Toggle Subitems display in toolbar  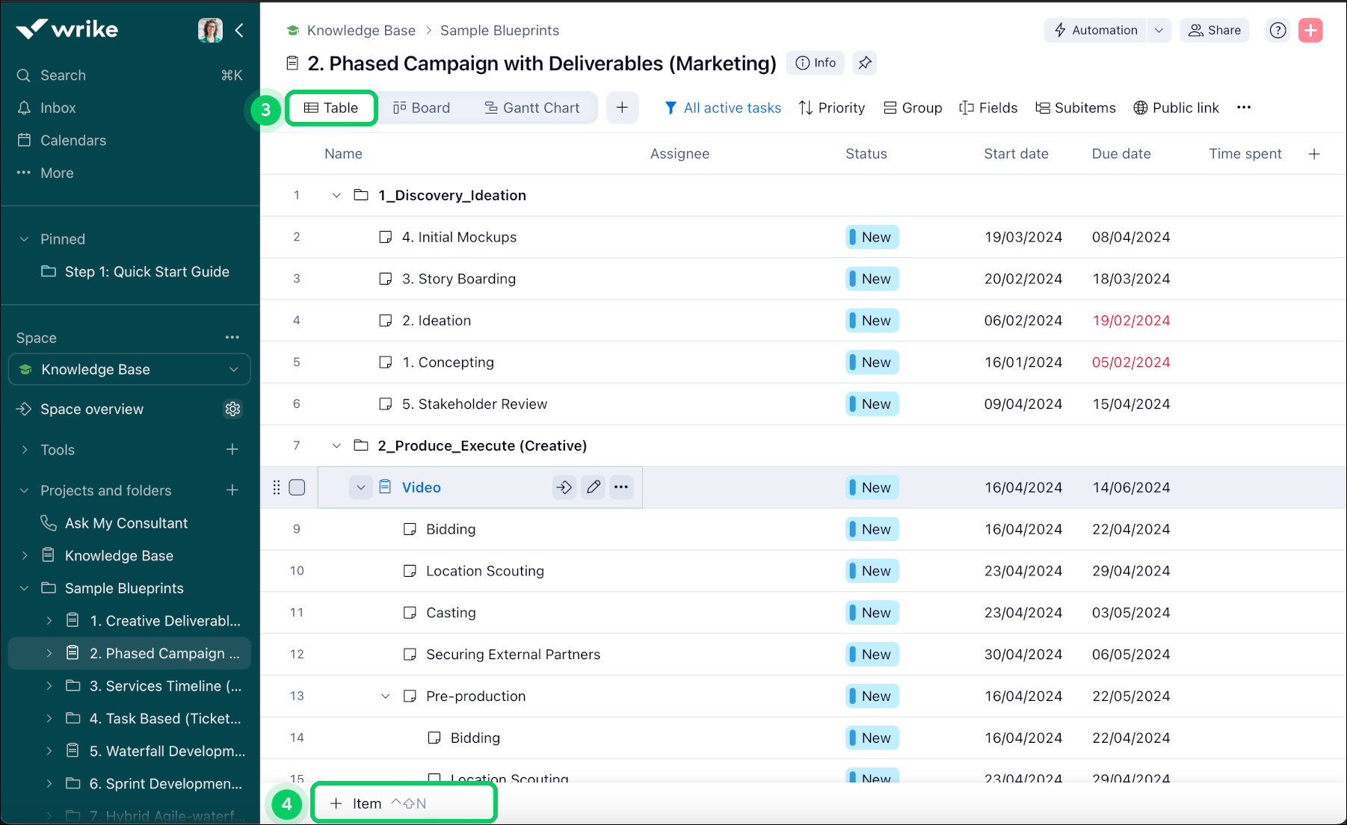tap(1076, 108)
